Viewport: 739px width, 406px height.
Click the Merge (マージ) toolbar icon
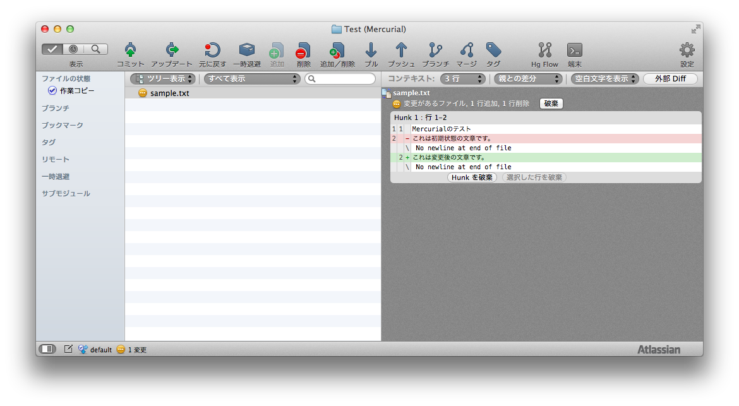[x=467, y=50]
